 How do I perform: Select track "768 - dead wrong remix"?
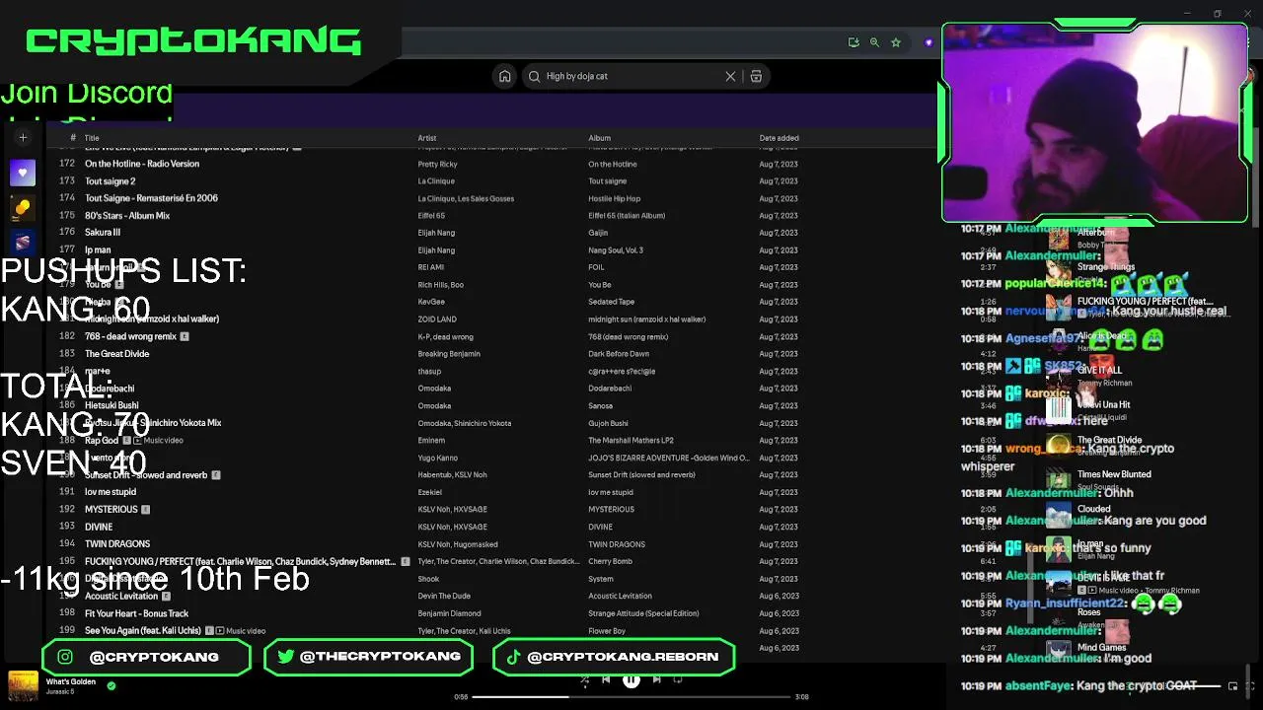point(130,336)
